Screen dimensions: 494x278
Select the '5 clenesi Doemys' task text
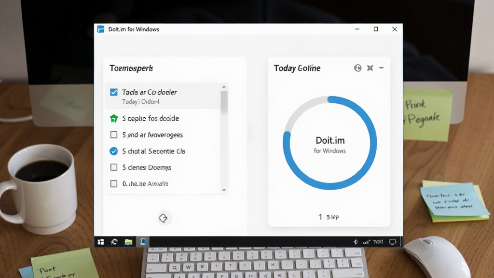pos(147,167)
